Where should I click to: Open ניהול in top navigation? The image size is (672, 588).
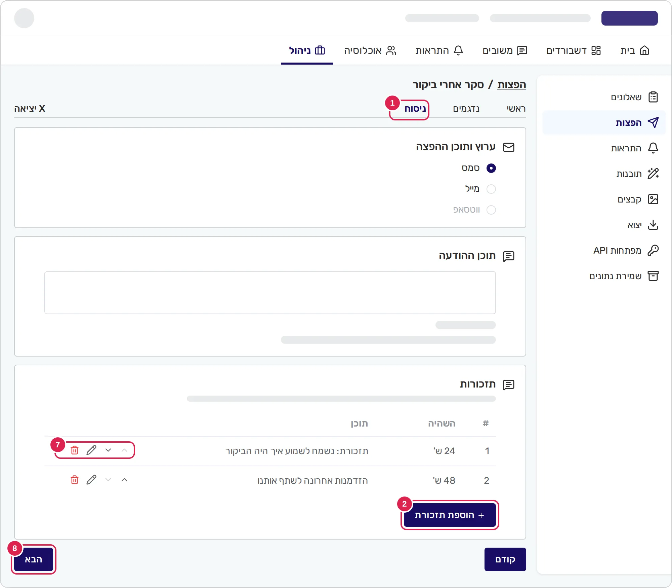[307, 50]
